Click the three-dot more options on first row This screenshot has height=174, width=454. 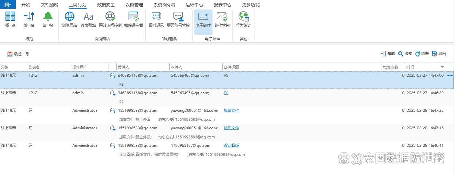tap(450, 76)
